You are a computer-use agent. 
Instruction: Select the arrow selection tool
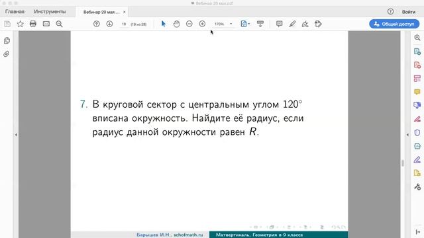(164, 24)
